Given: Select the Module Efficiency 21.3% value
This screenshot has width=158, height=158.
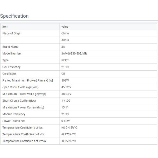Looking at the screenshot, I should [x=65, y=114].
